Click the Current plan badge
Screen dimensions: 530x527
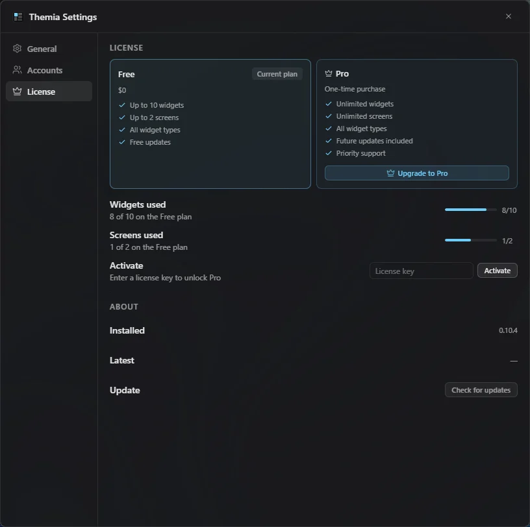[x=277, y=74]
